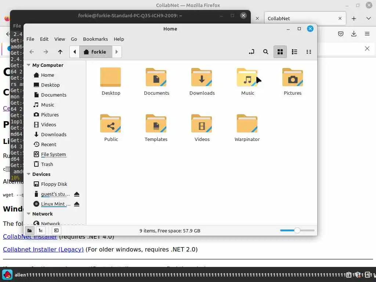Viewport: 376px width, 282px height.
Task: Switch to compact view
Action: click(309, 52)
